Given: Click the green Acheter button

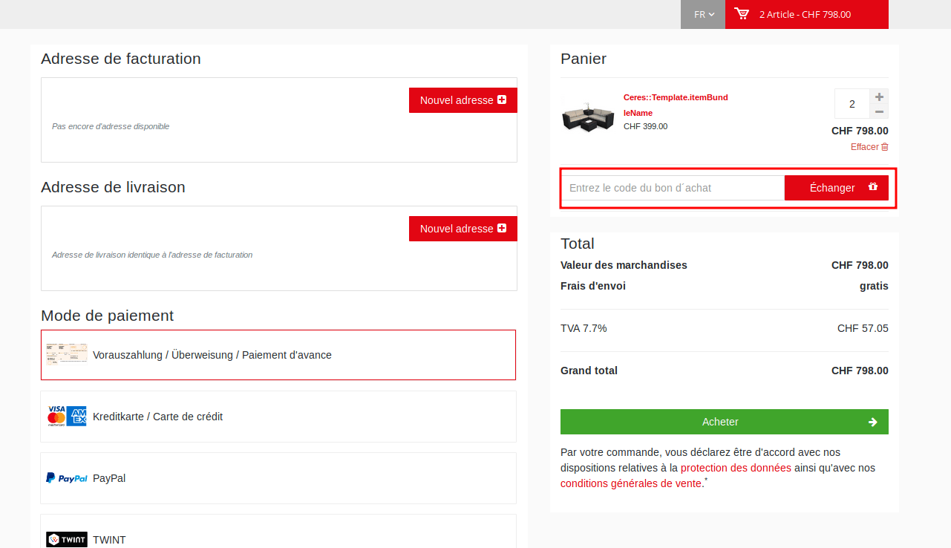Looking at the screenshot, I should [724, 422].
